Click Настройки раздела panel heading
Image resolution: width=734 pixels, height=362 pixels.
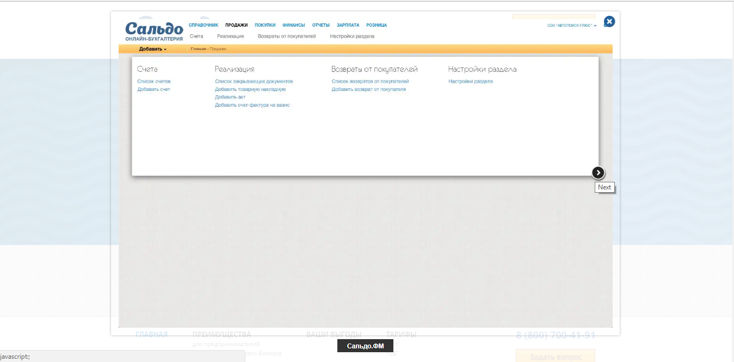[x=483, y=69]
